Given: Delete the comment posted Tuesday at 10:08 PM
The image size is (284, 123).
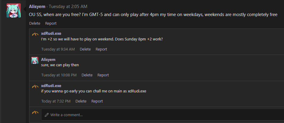Looking at the screenshot, I should [x=87, y=75].
